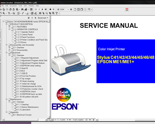Select the Pencil drawing tool
Image resolution: width=155 pixels, height=124 pixels.
pos(23,13)
